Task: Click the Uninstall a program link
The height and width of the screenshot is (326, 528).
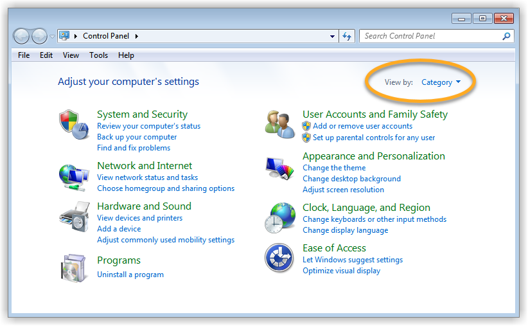Action: [130, 275]
